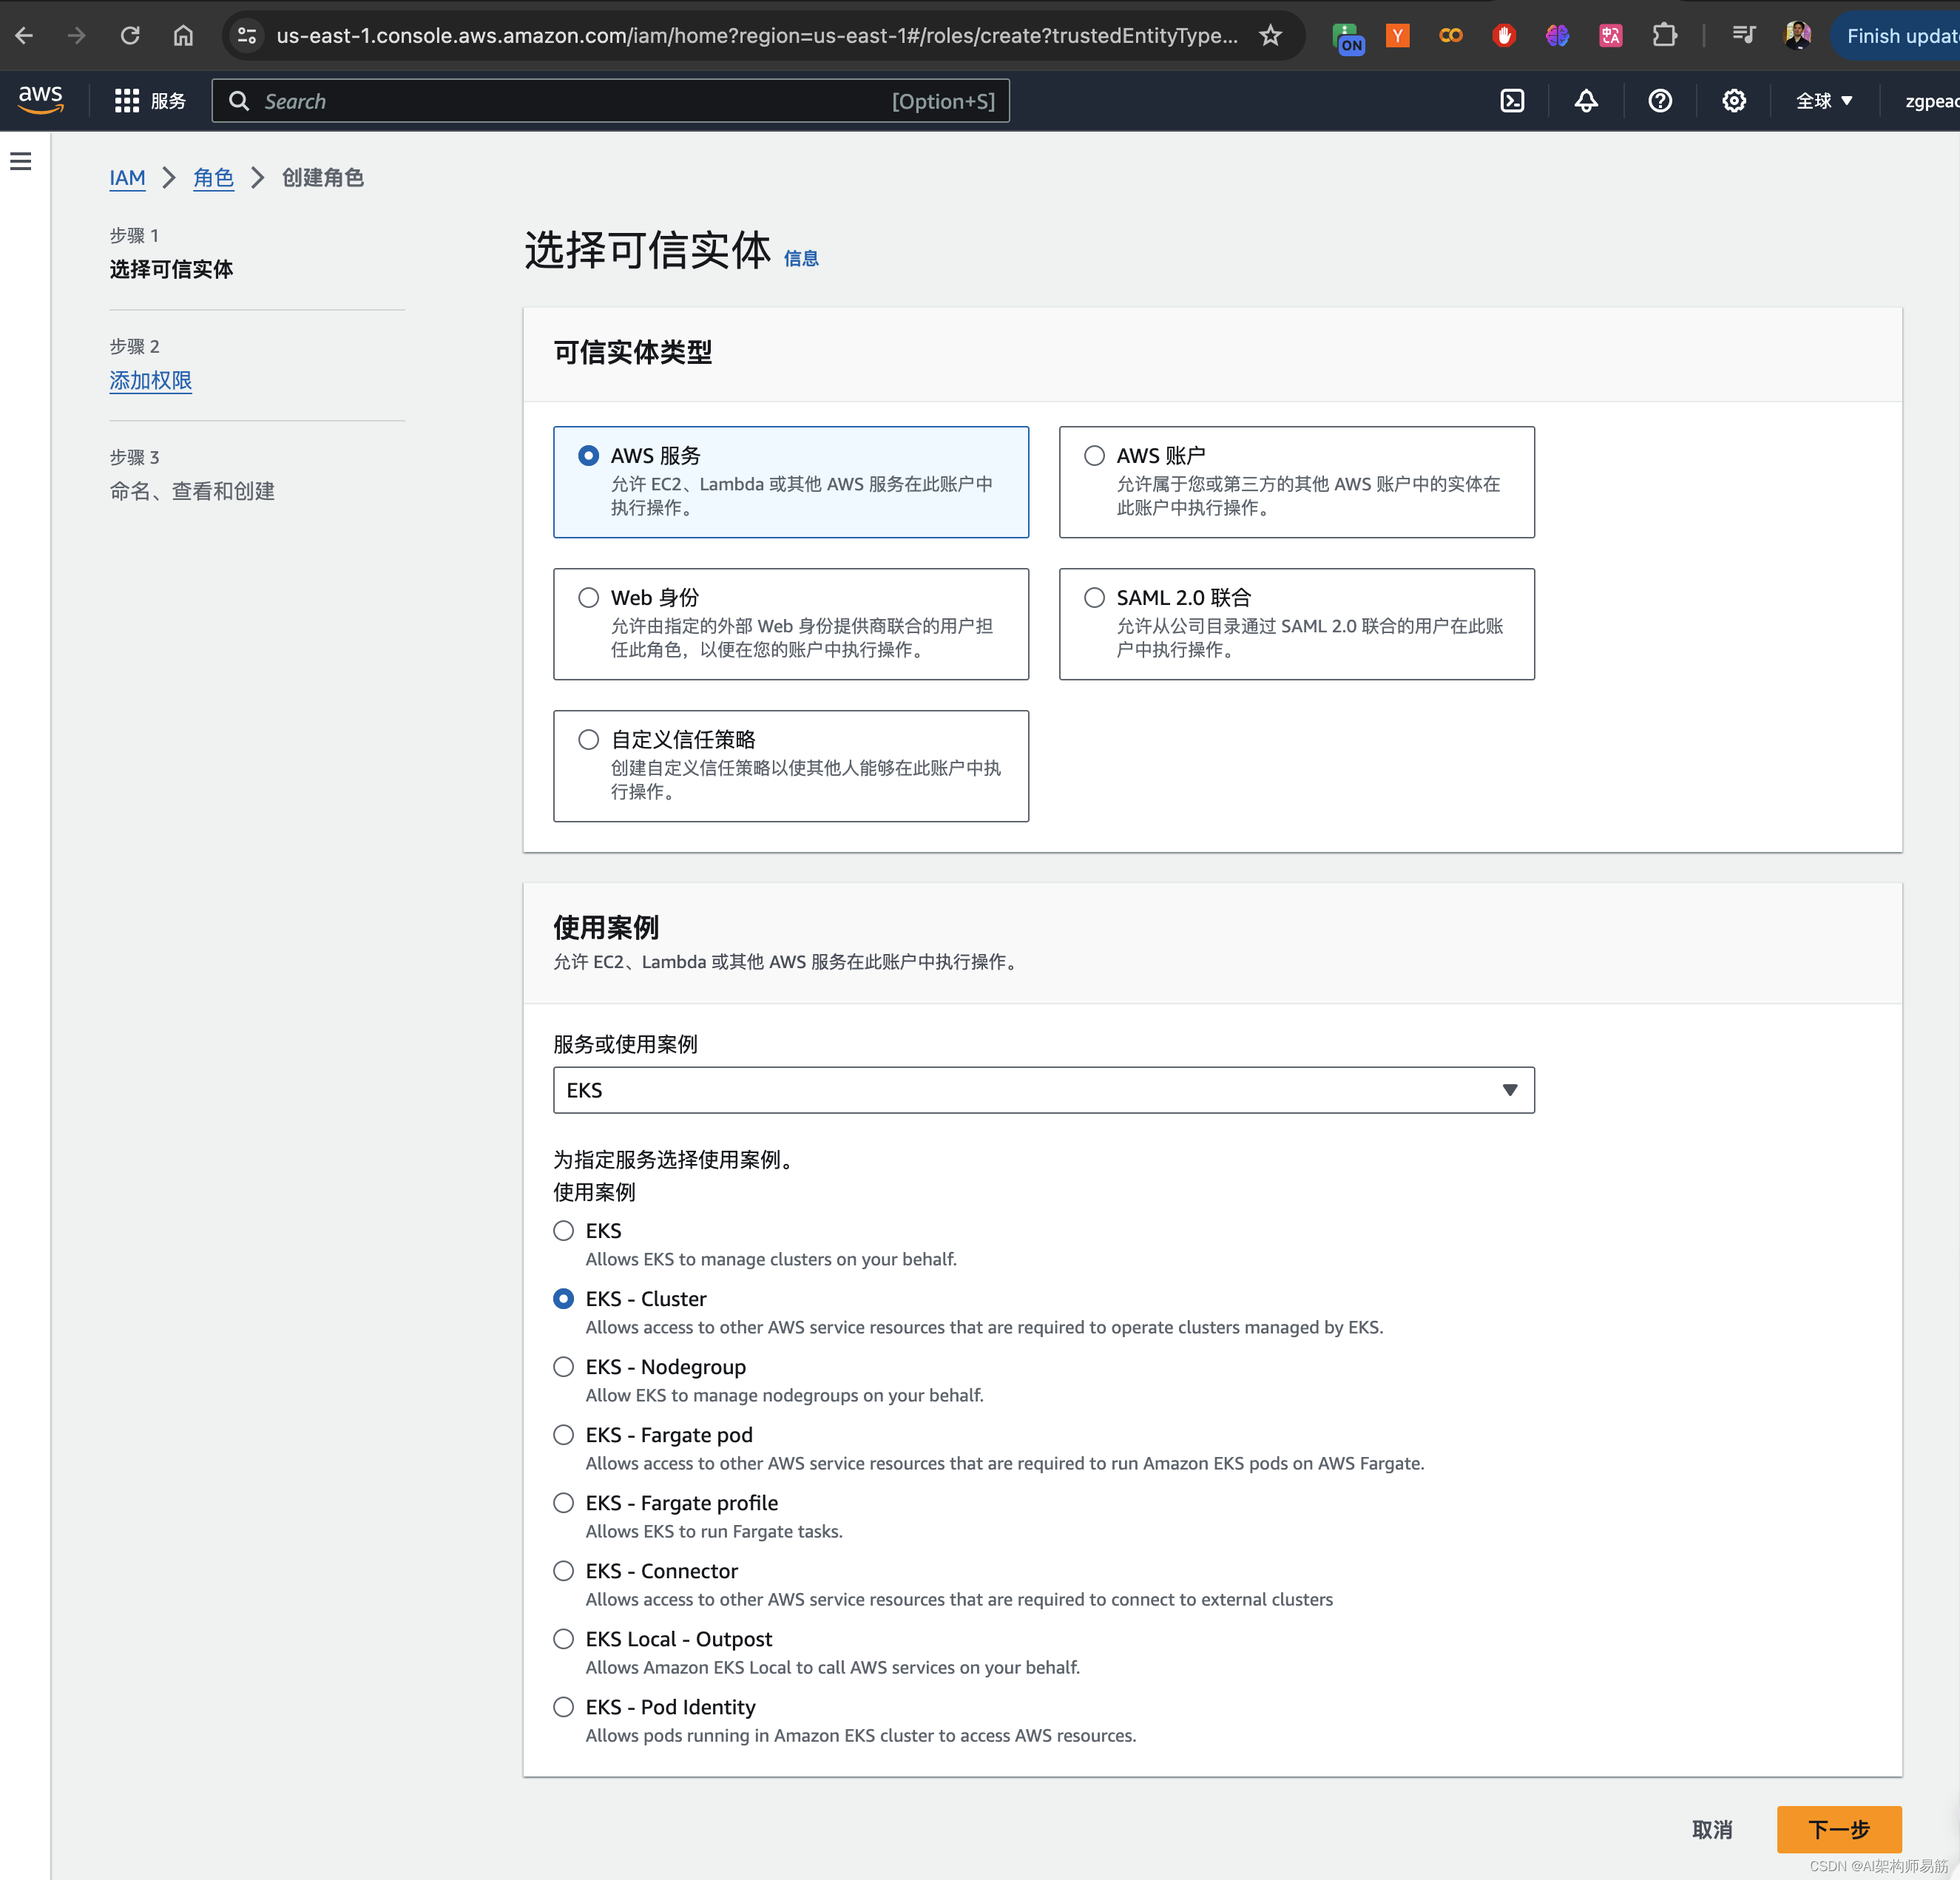Viewport: 1960px width, 1880px height.
Task: Open the zgpeac account menu
Action: coord(1931,101)
